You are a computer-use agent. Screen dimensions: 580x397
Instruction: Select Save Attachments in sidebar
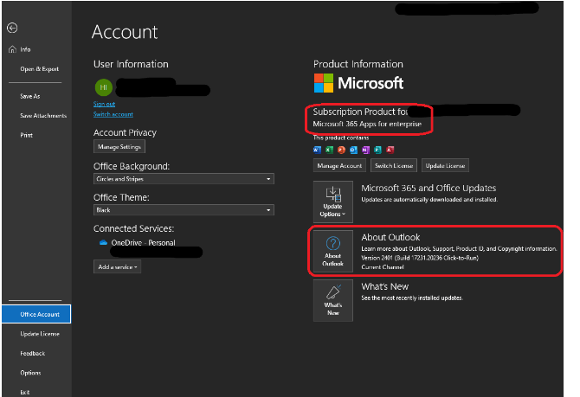43,116
